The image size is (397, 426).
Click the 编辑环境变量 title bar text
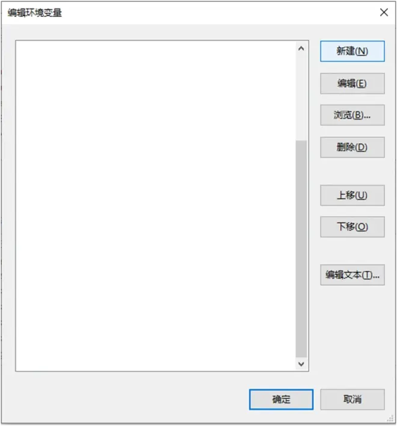point(35,13)
